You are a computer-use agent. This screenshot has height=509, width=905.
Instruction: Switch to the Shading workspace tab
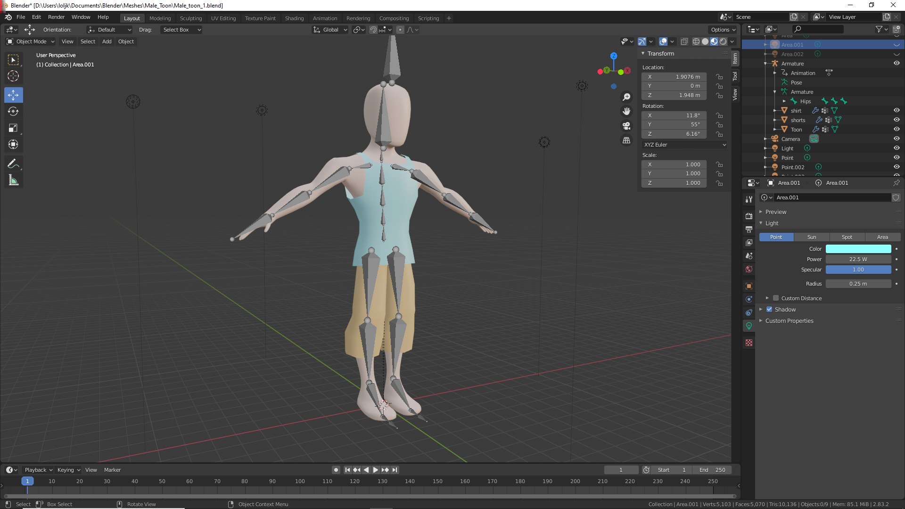294,18
